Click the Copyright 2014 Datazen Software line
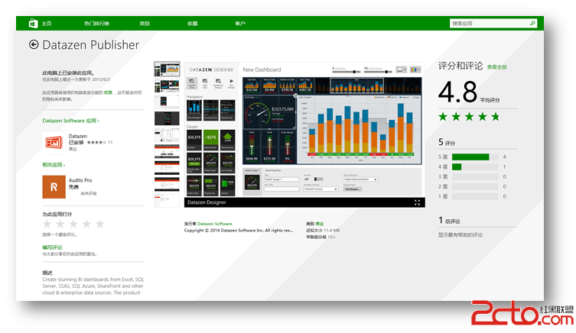Screen dimensions: 576x333 tap(239, 231)
